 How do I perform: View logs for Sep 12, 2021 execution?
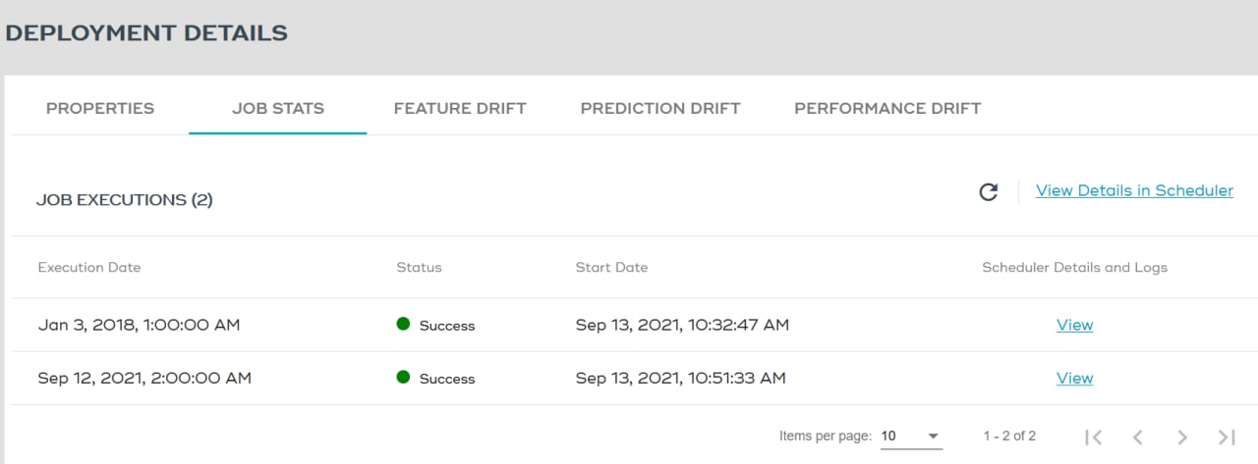point(1074,378)
